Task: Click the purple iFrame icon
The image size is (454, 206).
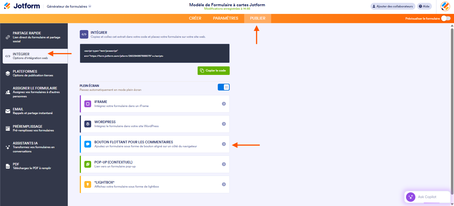Action: [x=88, y=104]
